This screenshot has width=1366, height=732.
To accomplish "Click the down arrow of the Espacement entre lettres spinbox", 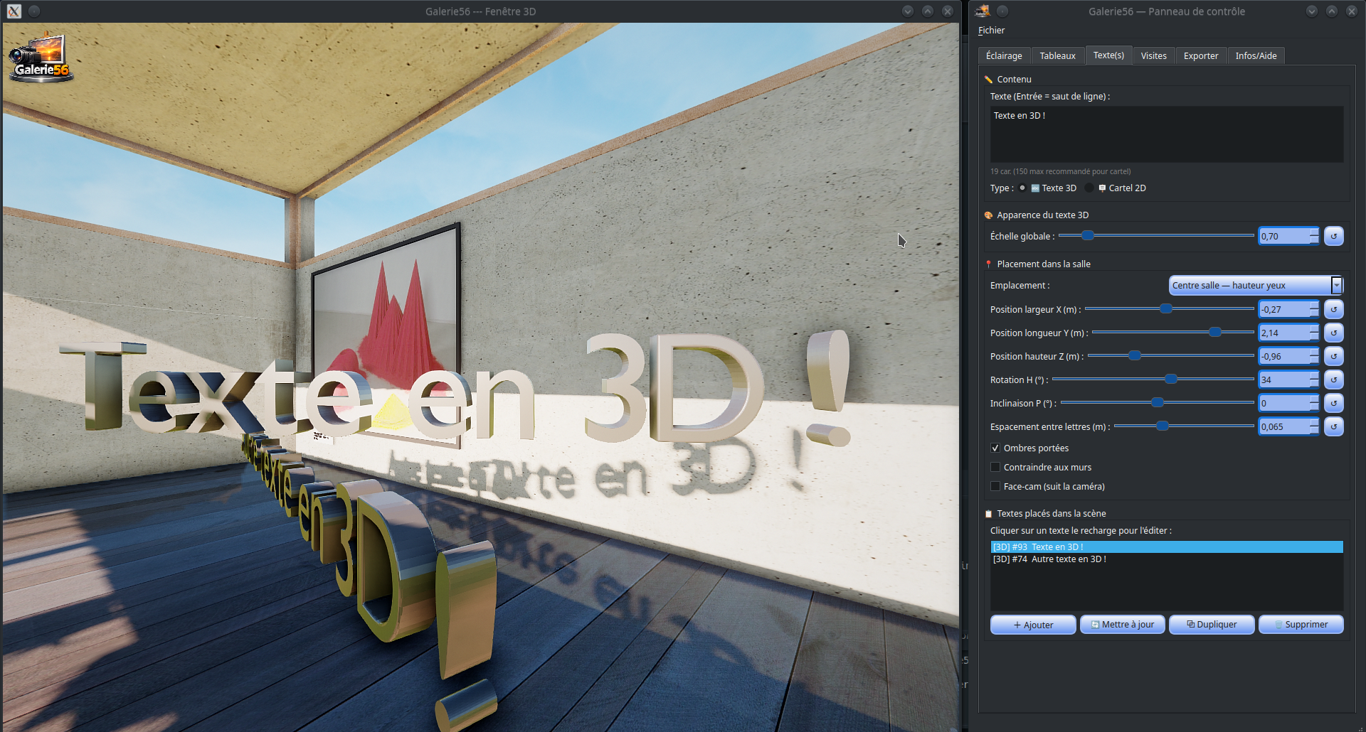I will pyautogui.click(x=1314, y=431).
